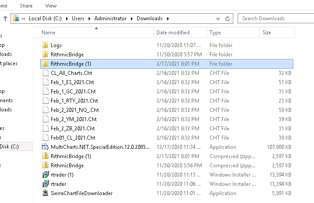Click the RithmicBridge (1) zip archive icon
The width and height of the screenshot is (314, 203).
pos(45,156)
